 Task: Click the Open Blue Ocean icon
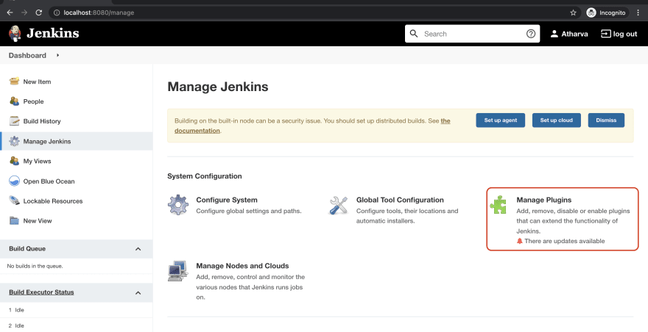click(x=15, y=181)
